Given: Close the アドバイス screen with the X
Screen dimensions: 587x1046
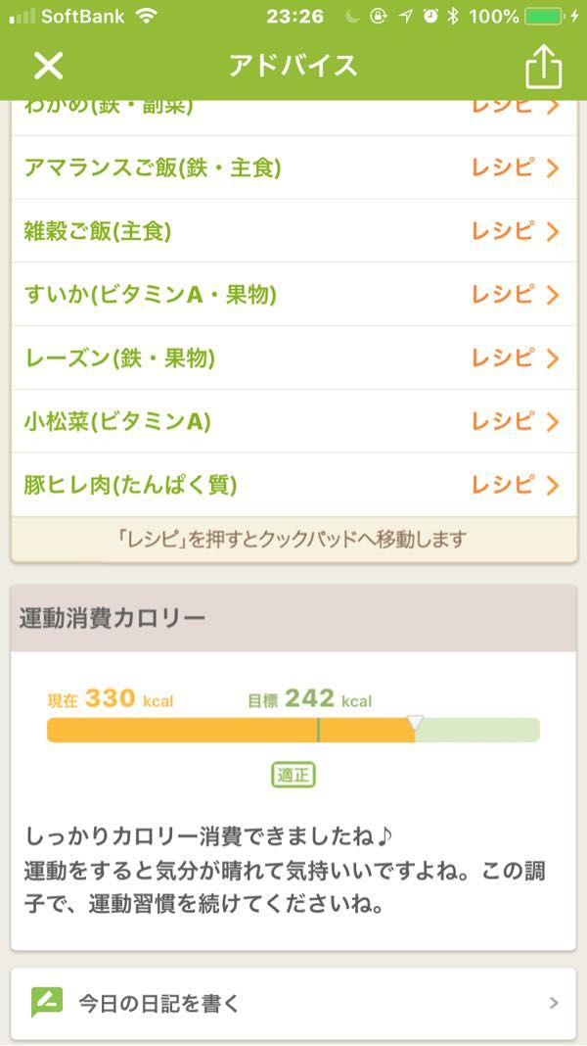Looking at the screenshot, I should click(46, 64).
